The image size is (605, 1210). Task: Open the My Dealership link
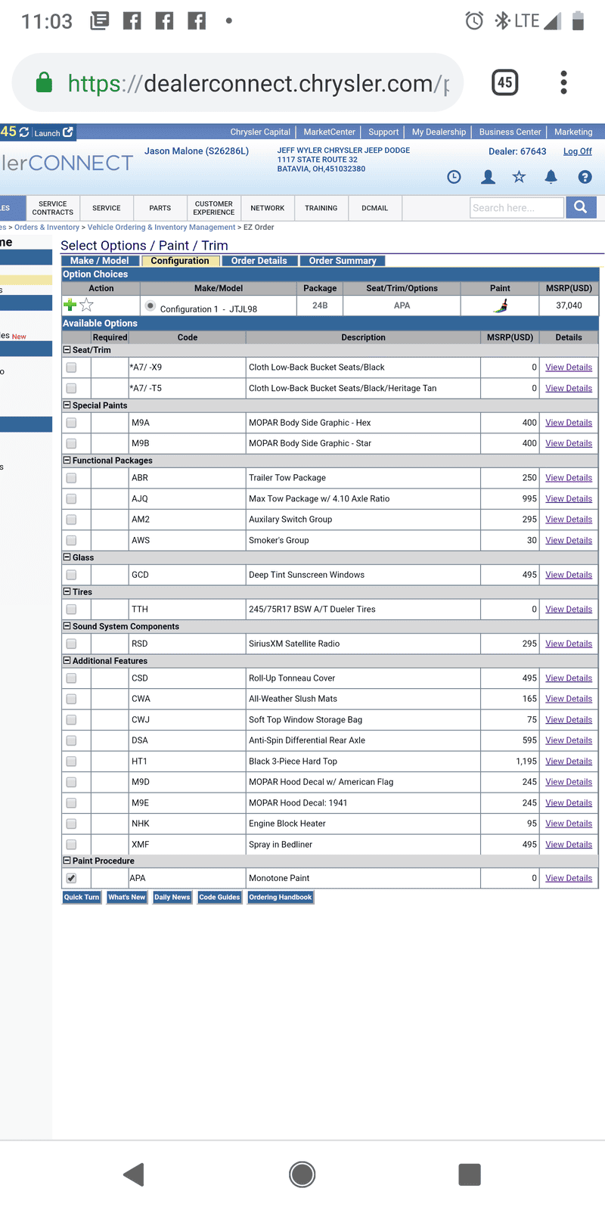[x=439, y=132]
